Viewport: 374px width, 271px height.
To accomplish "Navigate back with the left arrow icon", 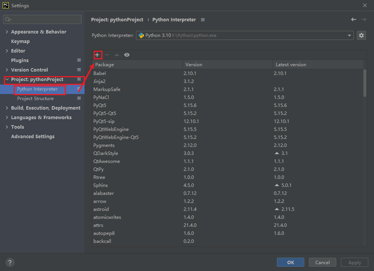I will point(353,19).
